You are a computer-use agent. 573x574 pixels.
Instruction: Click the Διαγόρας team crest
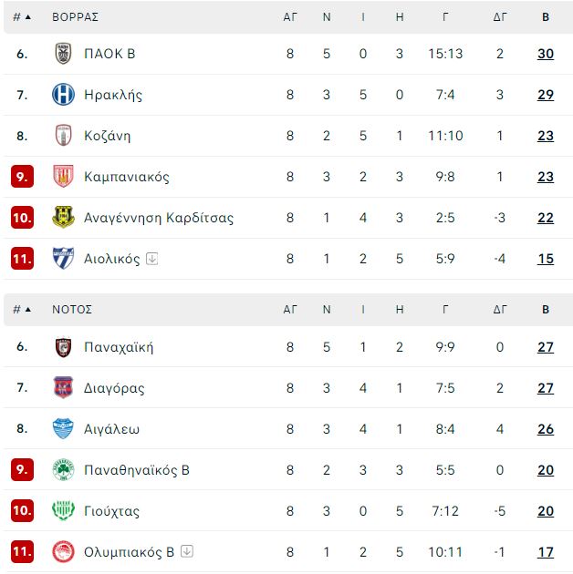63,387
